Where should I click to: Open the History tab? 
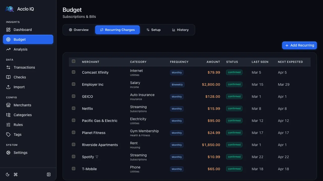tap(180, 30)
